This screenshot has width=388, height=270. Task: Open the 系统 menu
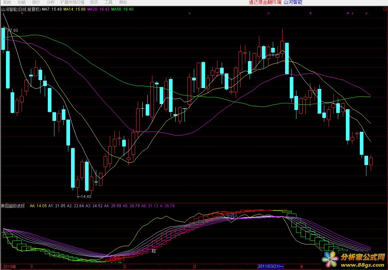tap(7, 2)
